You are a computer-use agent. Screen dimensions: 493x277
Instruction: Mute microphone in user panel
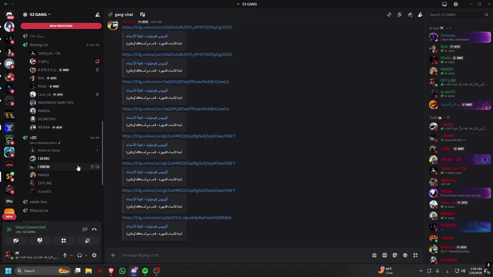[x=65, y=255]
